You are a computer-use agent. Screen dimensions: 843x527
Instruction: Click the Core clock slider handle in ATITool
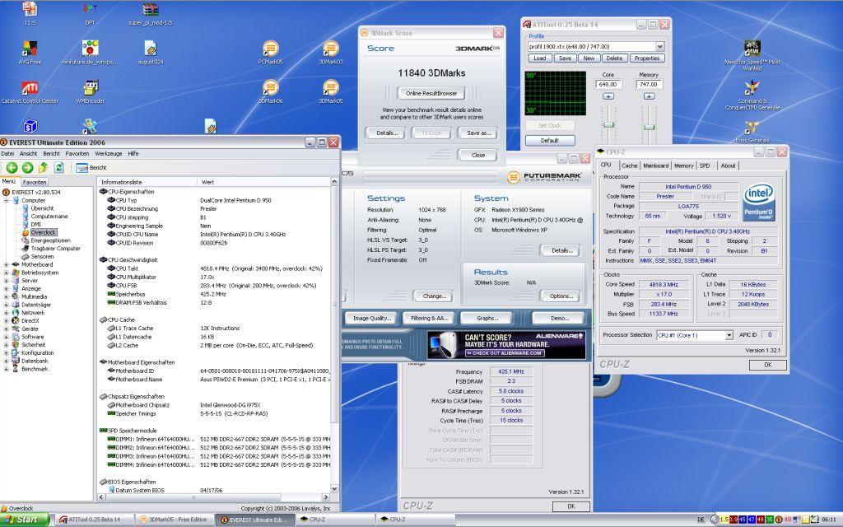pos(608,124)
